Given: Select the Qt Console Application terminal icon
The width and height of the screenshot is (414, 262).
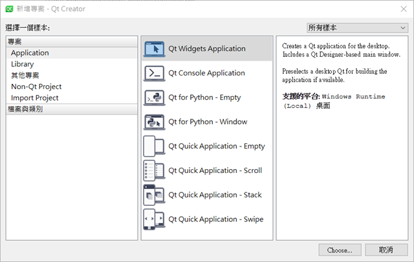Looking at the screenshot, I should click(154, 73).
